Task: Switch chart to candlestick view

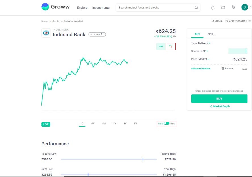Action: pyautogui.click(x=170, y=46)
